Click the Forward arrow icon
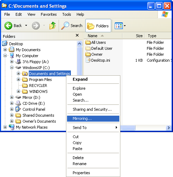The width and height of the screenshot is (173, 177). (x=36, y=26)
